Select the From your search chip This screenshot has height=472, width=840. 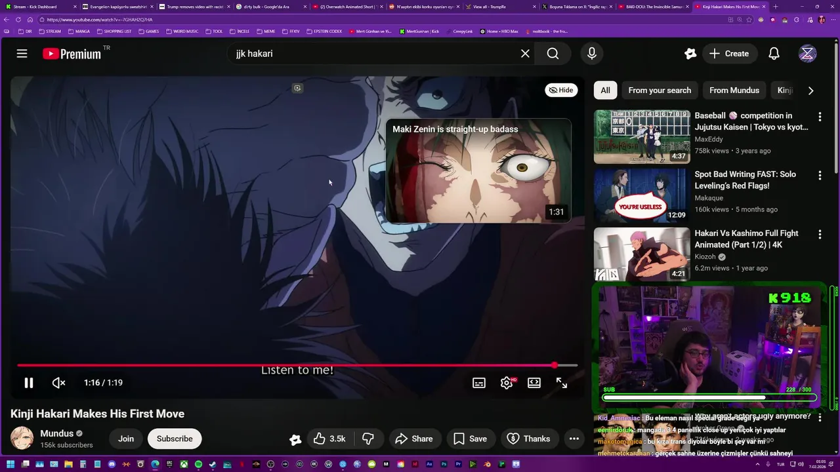coord(660,90)
